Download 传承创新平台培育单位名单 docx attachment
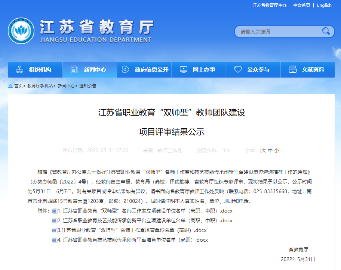The width and height of the screenshot is (341, 270). coord(133,240)
